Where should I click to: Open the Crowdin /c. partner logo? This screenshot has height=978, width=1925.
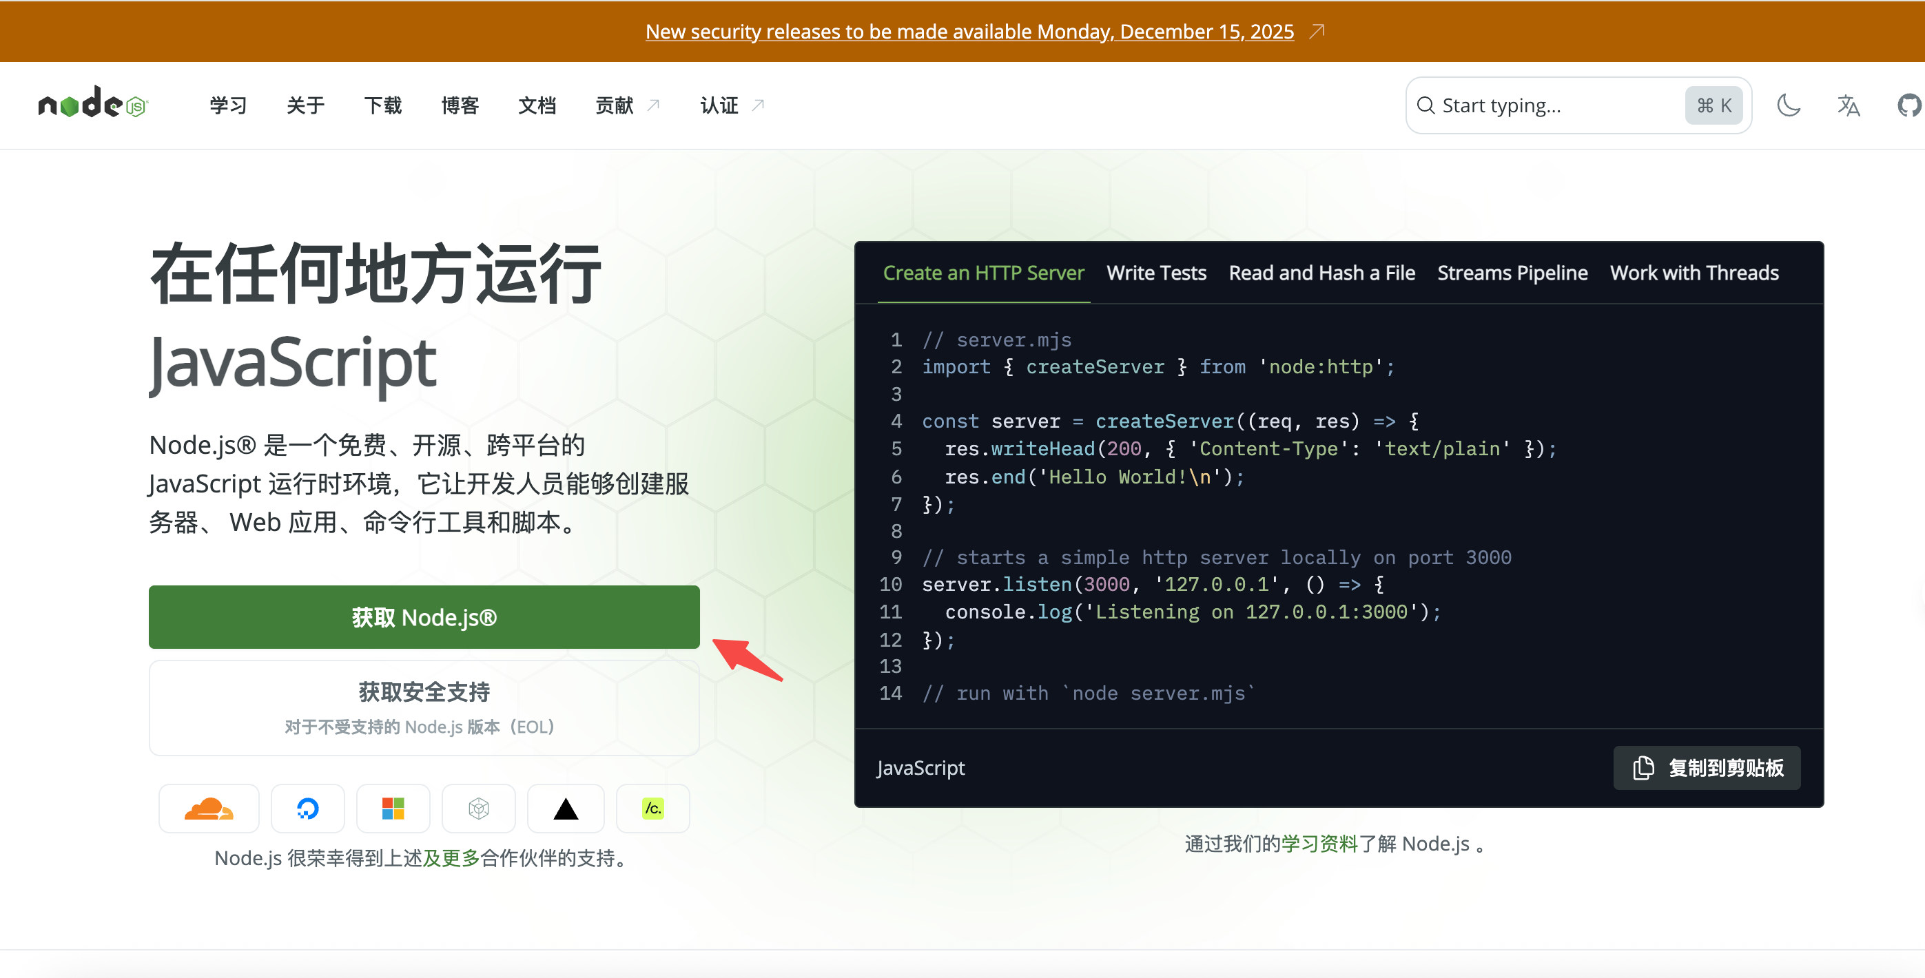tap(652, 809)
